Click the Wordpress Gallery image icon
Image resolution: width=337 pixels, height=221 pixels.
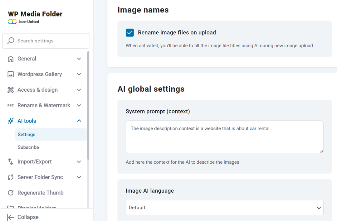(x=10, y=74)
